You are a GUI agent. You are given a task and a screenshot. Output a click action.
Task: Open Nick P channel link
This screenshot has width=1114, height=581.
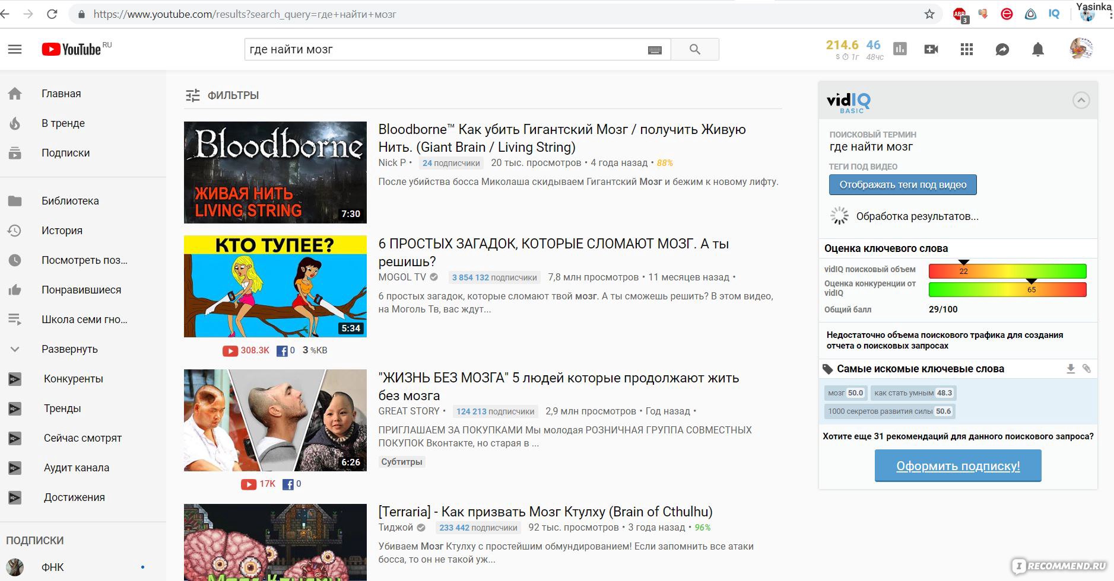(392, 162)
